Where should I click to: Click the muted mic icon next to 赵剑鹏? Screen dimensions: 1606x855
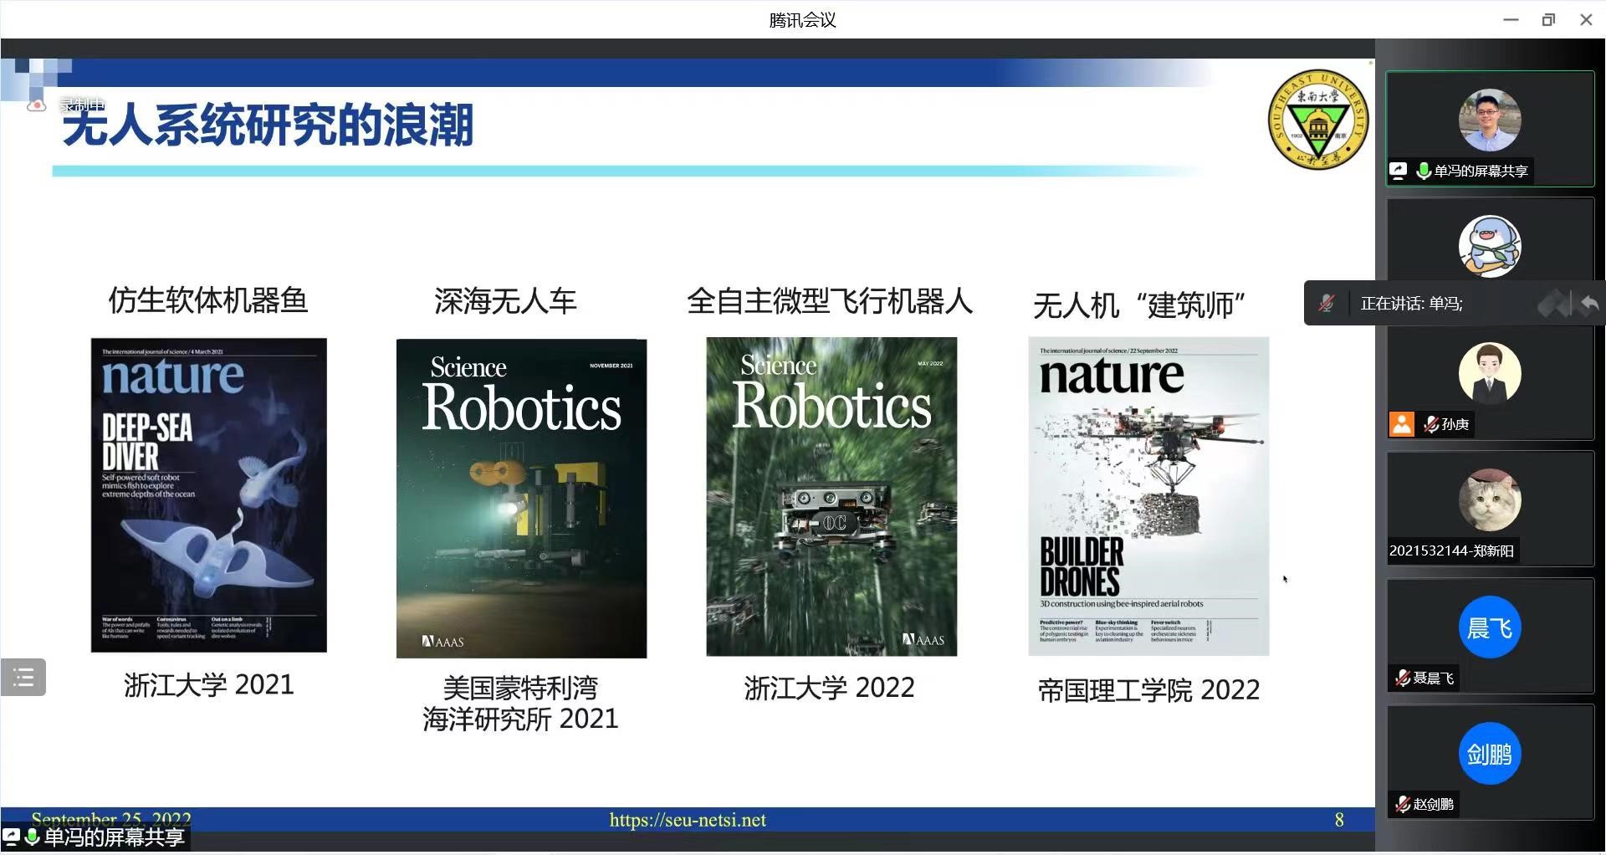pyautogui.click(x=1403, y=804)
